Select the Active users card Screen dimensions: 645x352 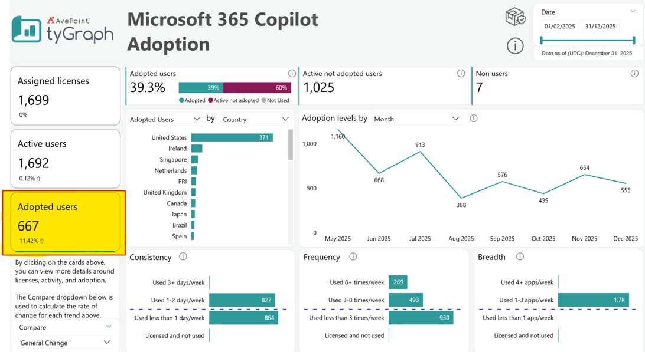pyautogui.click(x=66, y=159)
